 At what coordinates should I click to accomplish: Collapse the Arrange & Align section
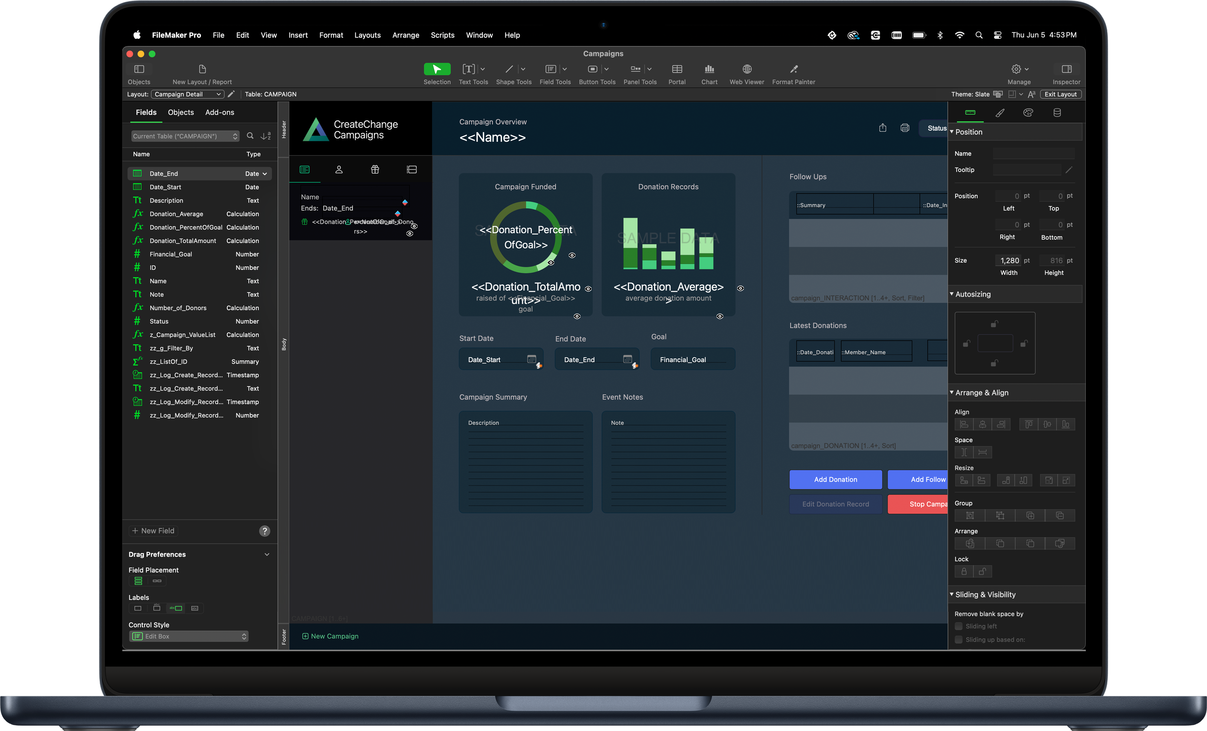[952, 393]
